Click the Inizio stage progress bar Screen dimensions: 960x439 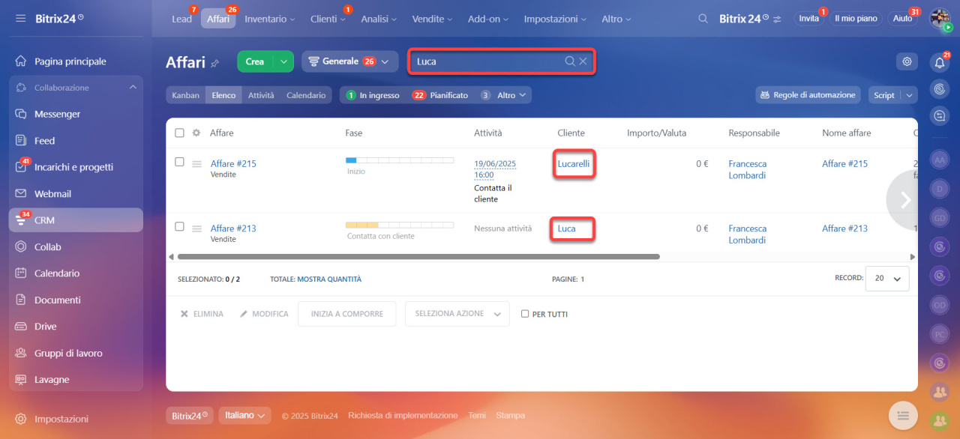click(x=400, y=160)
